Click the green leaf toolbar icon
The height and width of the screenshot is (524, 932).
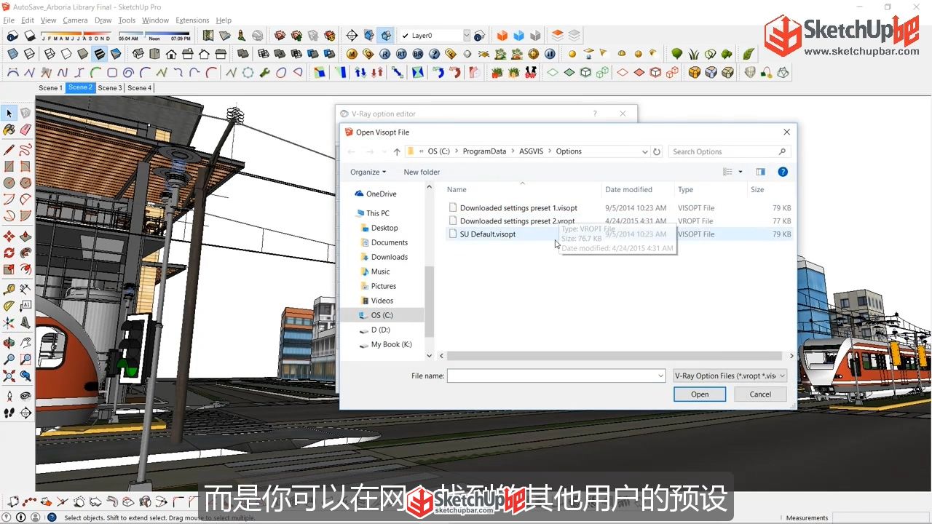(x=748, y=54)
